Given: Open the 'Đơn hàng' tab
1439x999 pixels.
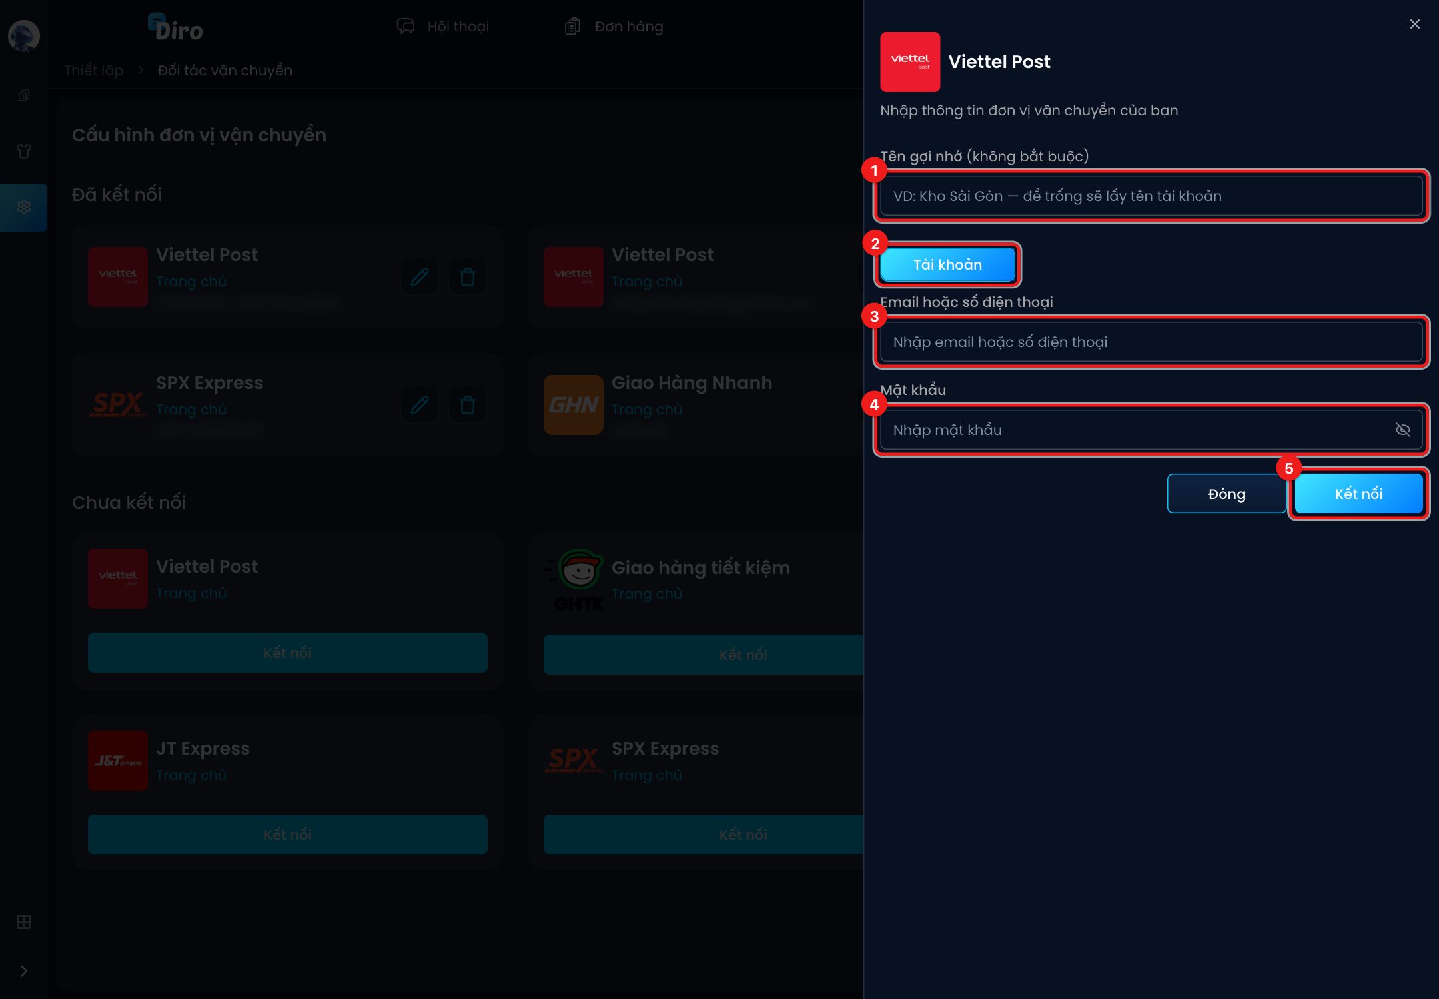Looking at the screenshot, I should [x=614, y=26].
